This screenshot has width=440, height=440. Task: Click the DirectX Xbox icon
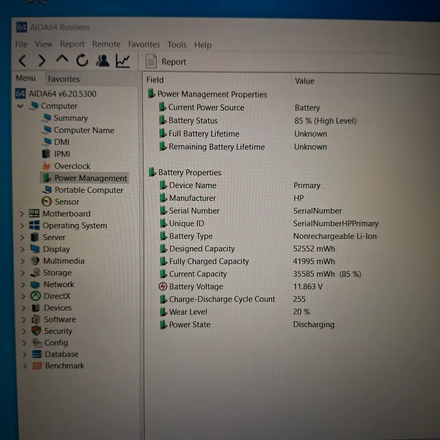click(36, 296)
